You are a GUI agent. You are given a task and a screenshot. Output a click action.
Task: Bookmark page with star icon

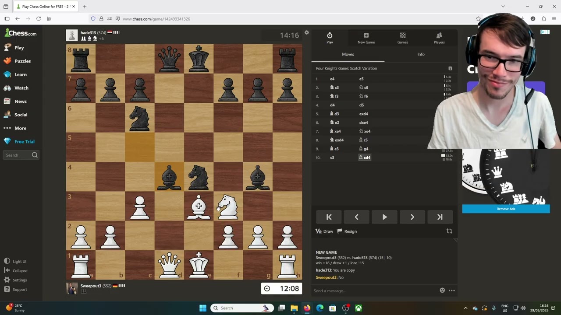pyautogui.click(x=478, y=19)
